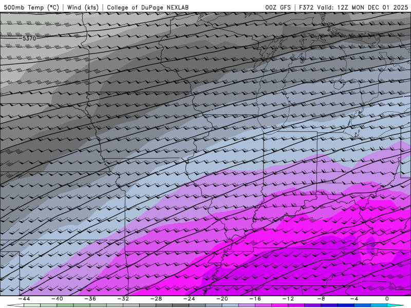This screenshot has height=308, width=411.
Task: Click the -4 colorbar label
Action: 354,299
